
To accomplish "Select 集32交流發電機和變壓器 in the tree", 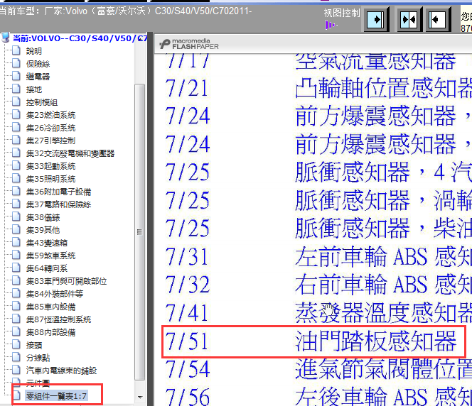I will pos(70,153).
